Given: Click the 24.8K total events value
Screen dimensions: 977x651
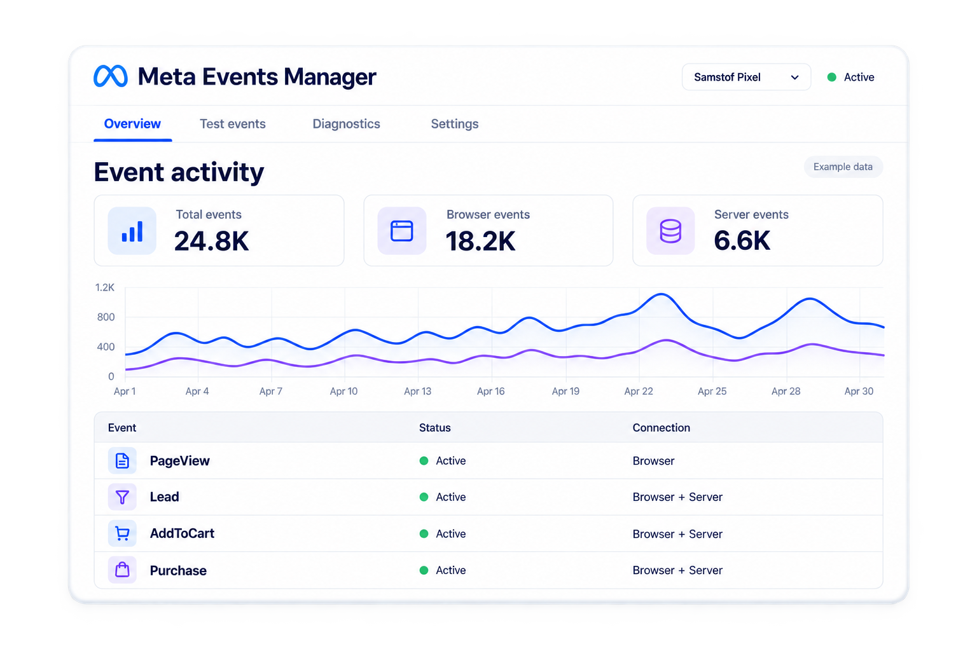Looking at the screenshot, I should tap(211, 241).
